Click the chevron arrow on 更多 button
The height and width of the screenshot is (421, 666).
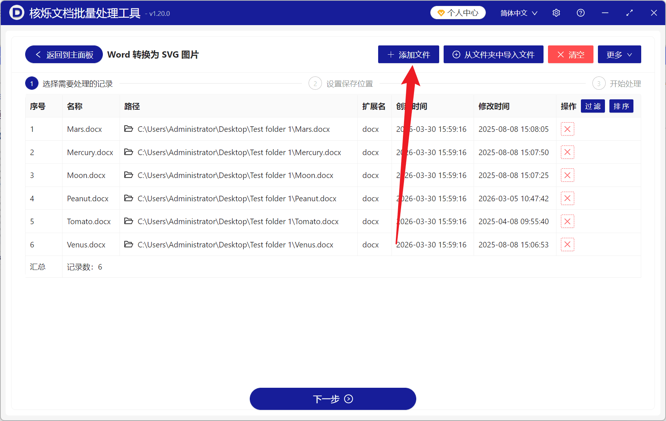tap(629, 54)
